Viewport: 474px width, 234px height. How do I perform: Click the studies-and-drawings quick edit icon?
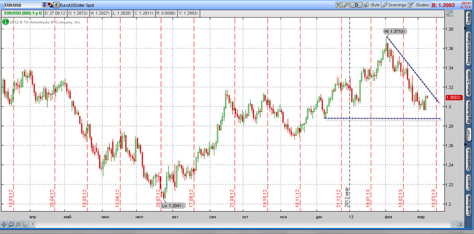click(x=338, y=5)
